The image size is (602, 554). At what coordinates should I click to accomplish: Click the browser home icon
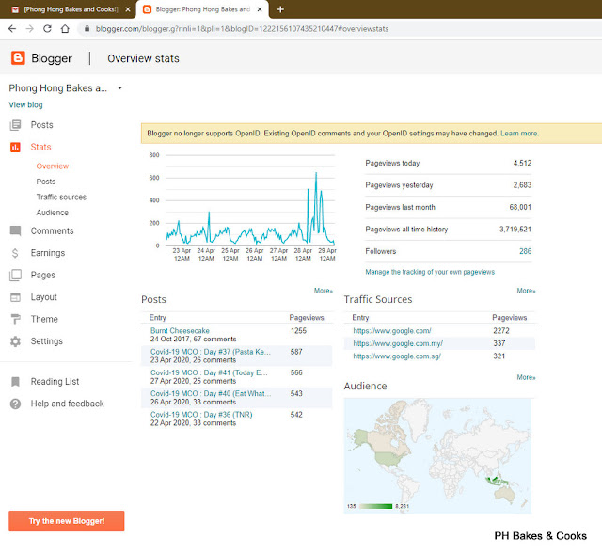pos(65,29)
